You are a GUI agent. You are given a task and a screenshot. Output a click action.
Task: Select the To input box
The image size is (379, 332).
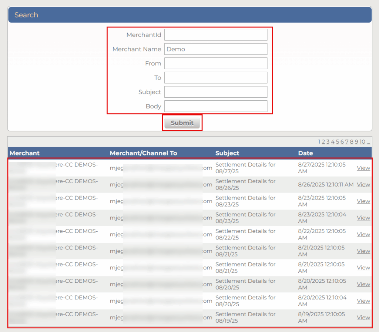pos(216,78)
